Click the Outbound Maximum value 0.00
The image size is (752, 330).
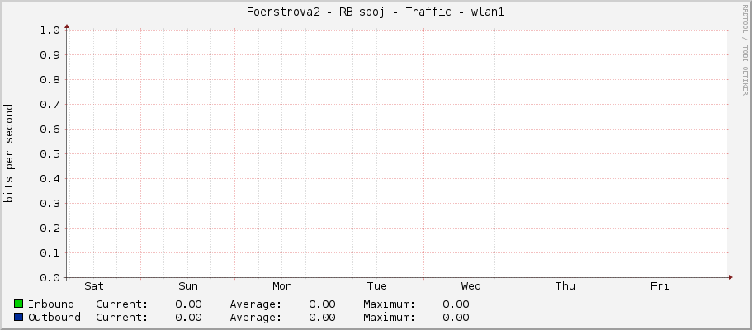tap(456, 318)
